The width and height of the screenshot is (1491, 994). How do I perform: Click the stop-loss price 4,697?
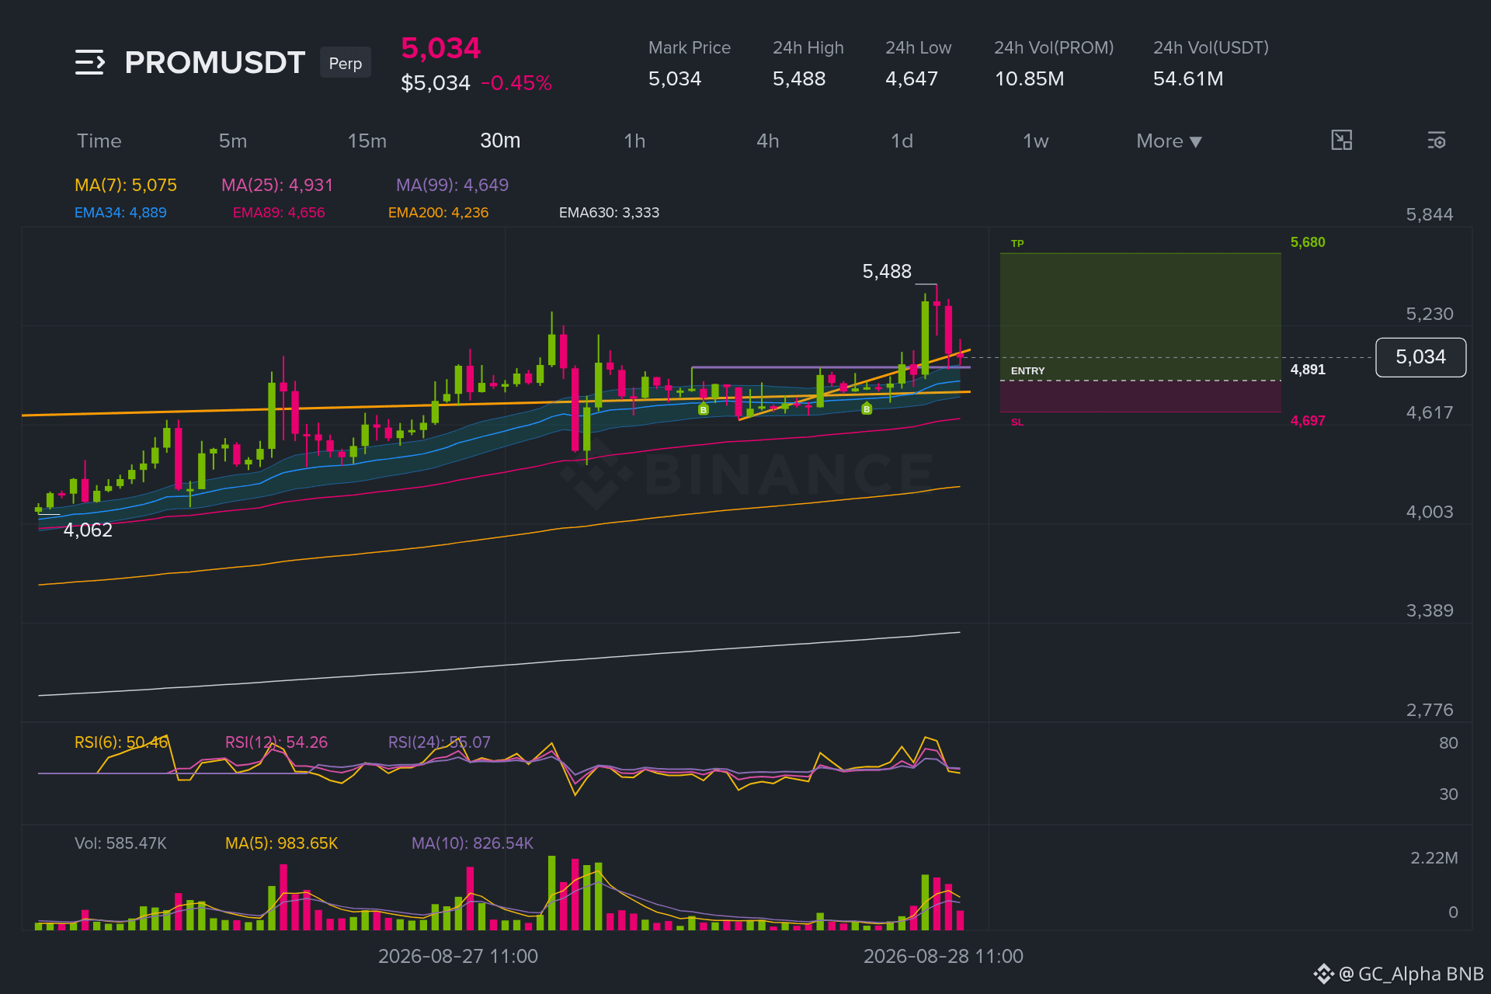tap(1308, 421)
